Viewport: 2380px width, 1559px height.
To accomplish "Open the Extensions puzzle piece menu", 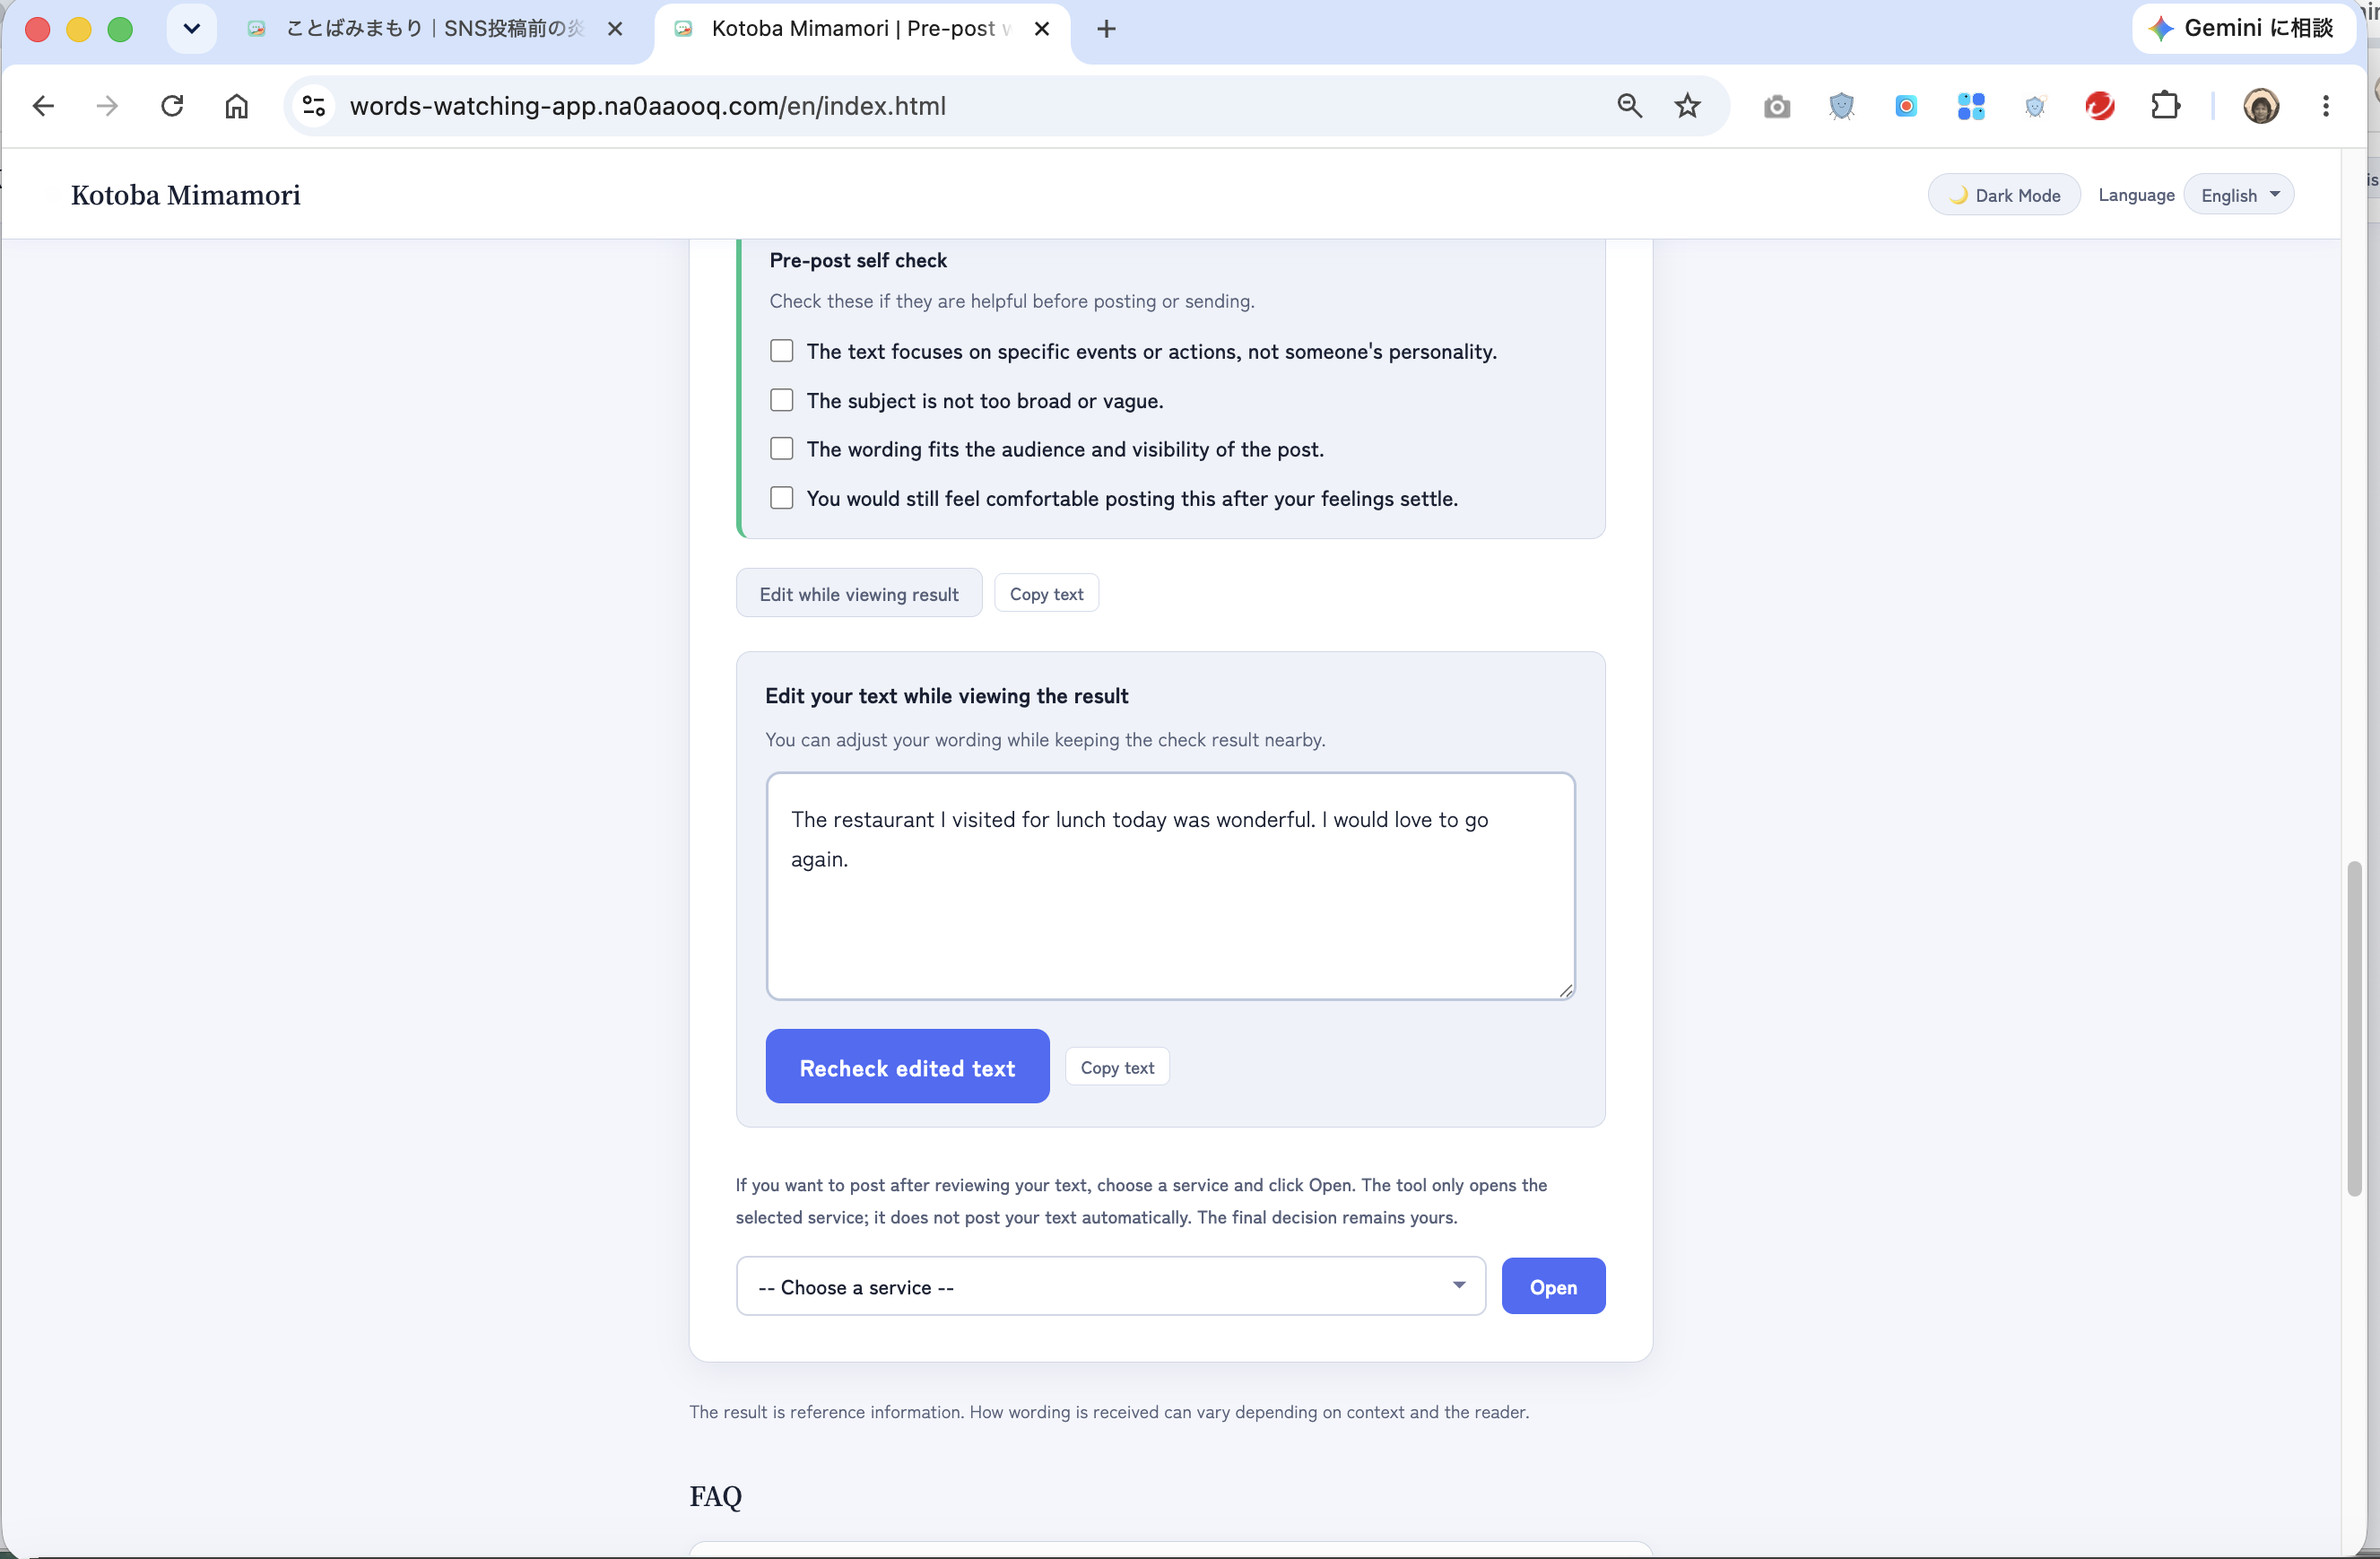I will click(2165, 106).
